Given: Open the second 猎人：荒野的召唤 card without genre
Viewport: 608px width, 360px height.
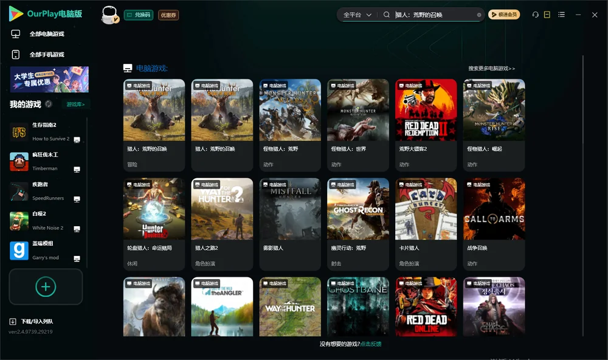Looking at the screenshot, I should coord(222,125).
